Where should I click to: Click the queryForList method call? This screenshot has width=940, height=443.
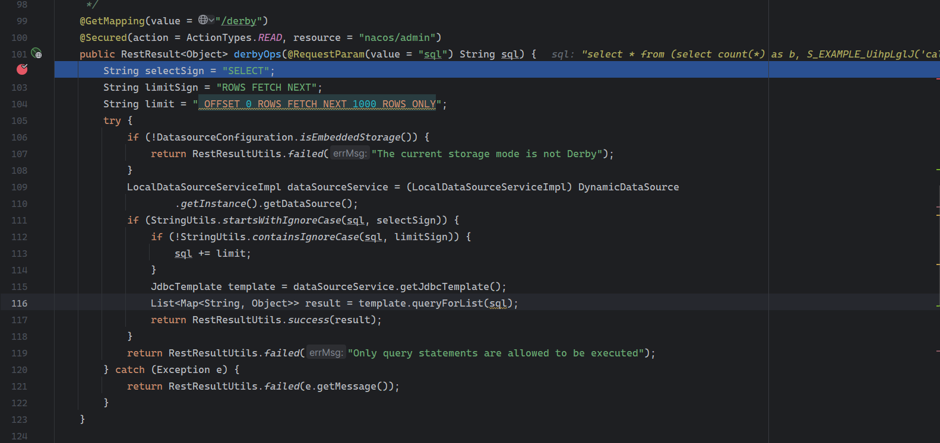[448, 303]
